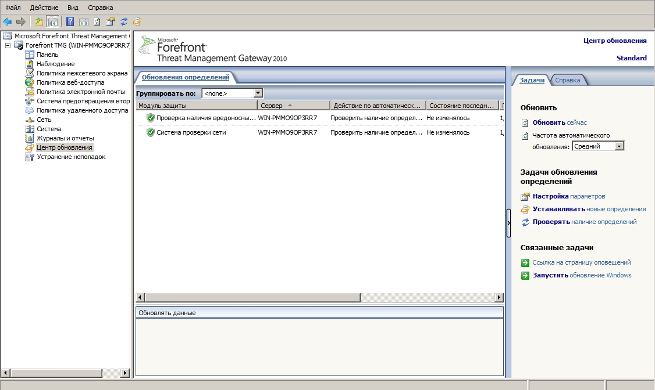
Task: Collapse the task pane with splitter handle
Action: (x=508, y=223)
